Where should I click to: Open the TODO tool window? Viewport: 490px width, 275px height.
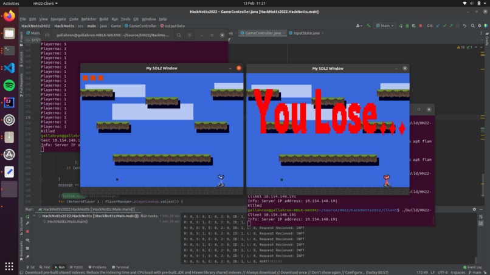tap(76, 267)
